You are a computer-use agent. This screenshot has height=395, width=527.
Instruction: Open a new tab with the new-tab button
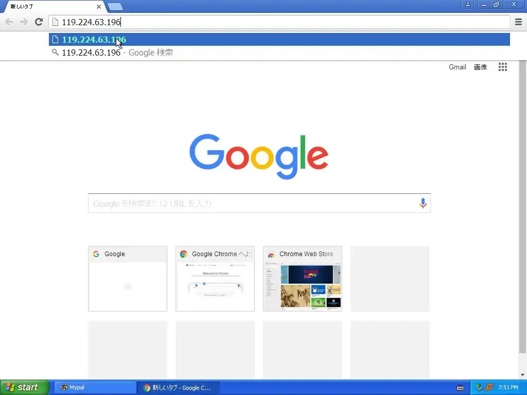click(x=115, y=6)
